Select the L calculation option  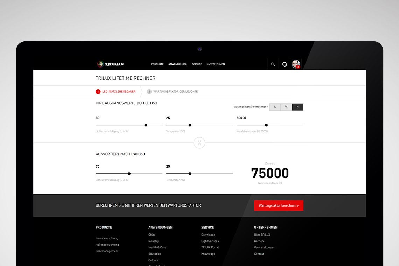tap(275, 107)
